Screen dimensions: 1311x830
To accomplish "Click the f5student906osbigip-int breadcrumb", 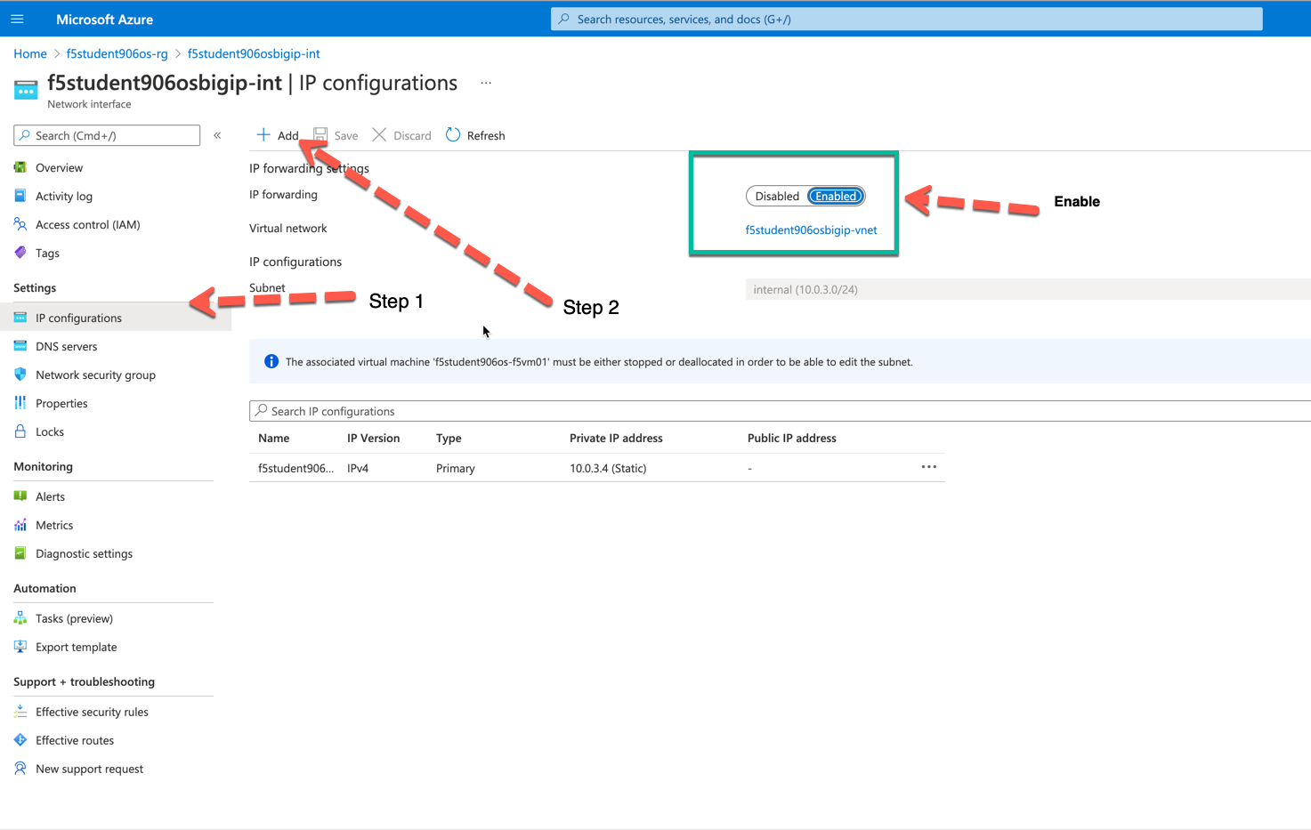I will coord(254,53).
